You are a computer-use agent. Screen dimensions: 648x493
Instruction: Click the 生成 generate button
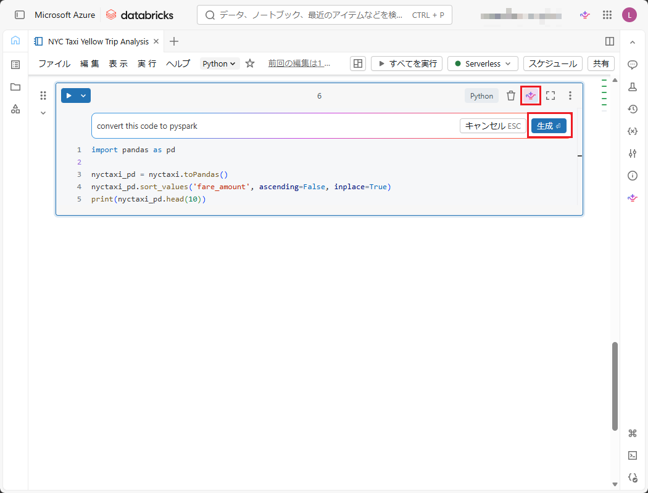pyautogui.click(x=549, y=126)
